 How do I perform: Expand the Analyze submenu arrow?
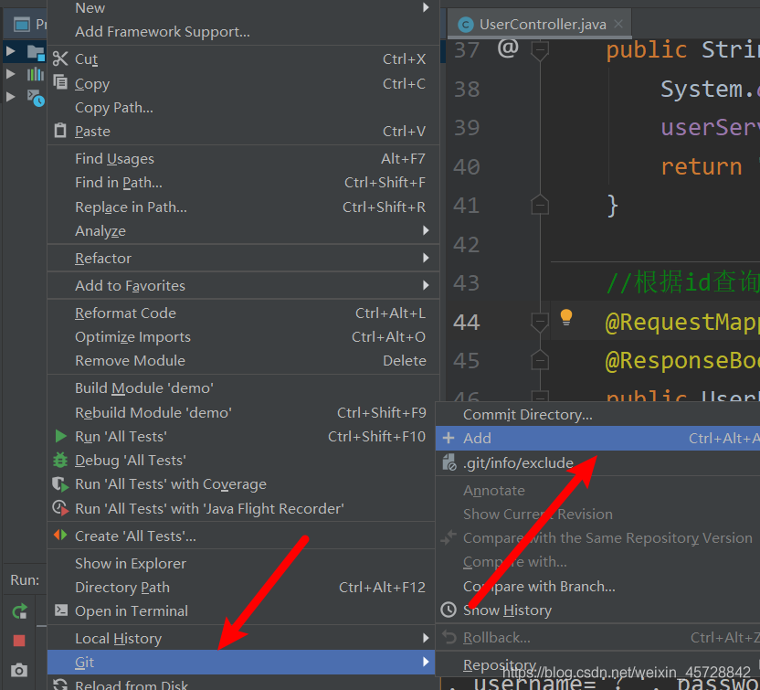pos(426,230)
